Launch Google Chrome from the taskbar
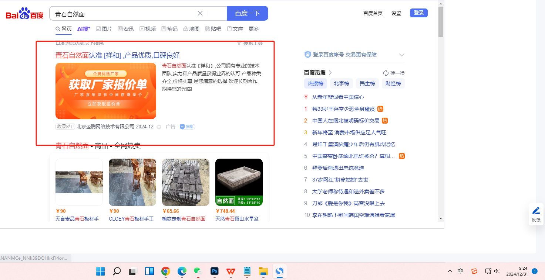Viewport: 545px width, 280px height. 165,272
